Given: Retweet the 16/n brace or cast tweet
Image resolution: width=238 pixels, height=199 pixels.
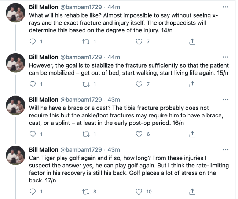Looking at the screenshot, I should 86,134.
